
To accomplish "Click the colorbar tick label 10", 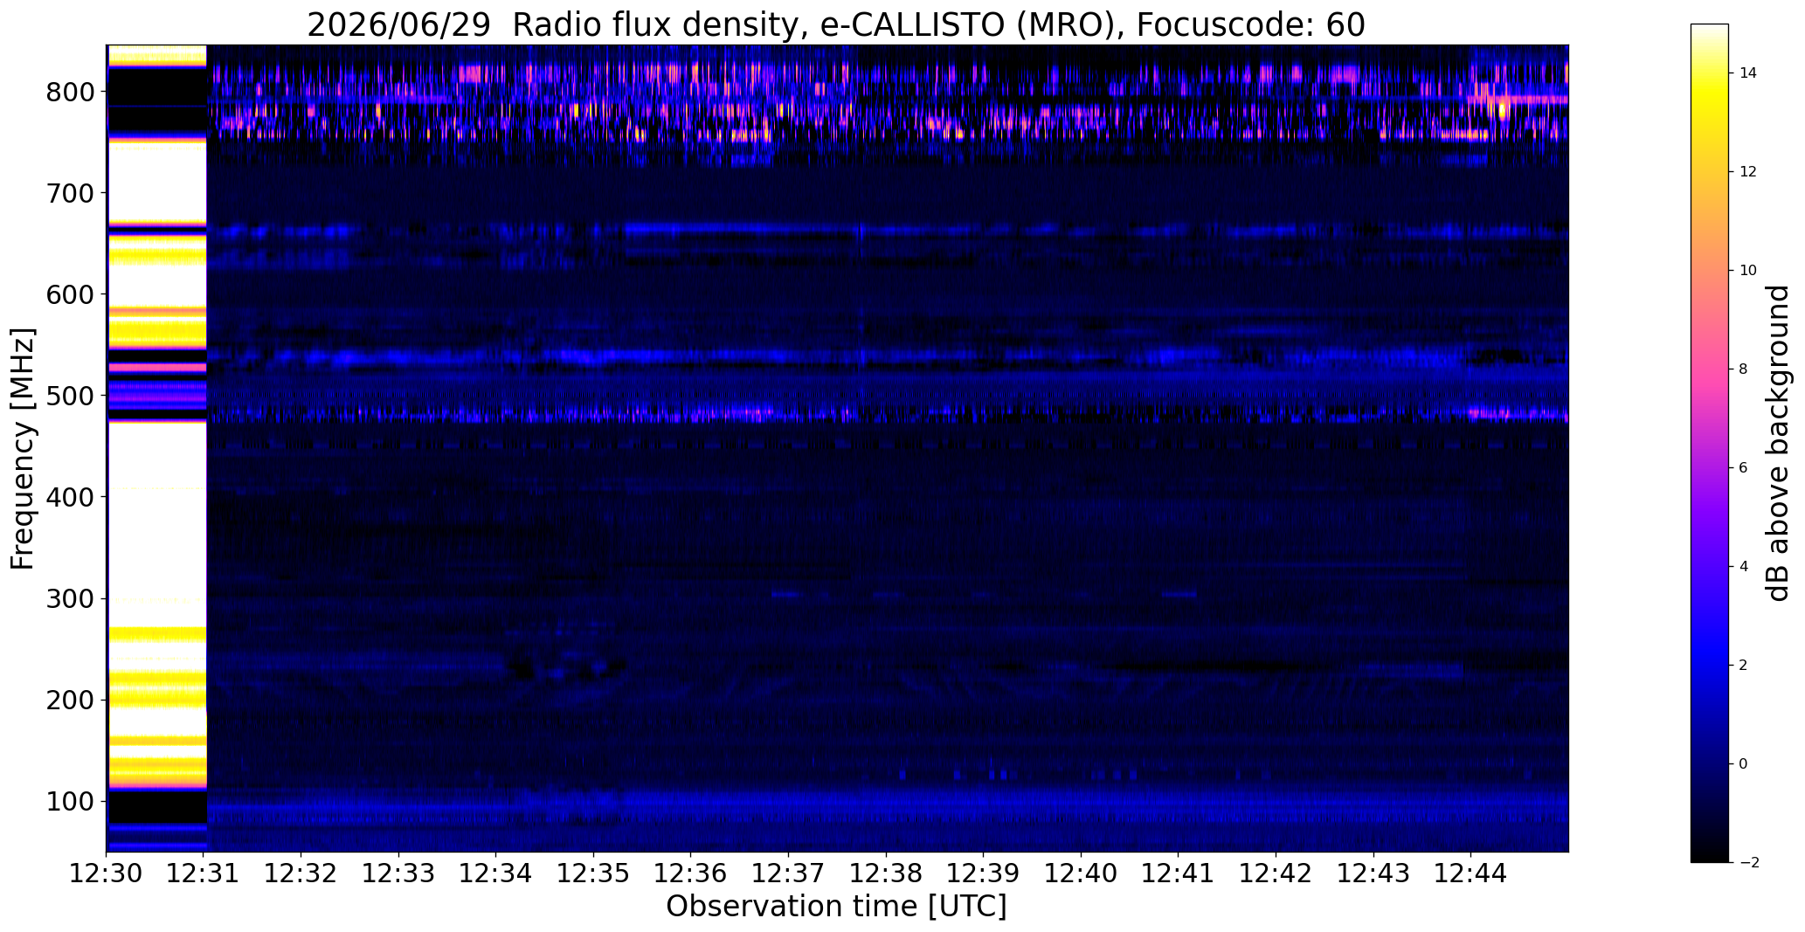I will tap(1748, 270).
